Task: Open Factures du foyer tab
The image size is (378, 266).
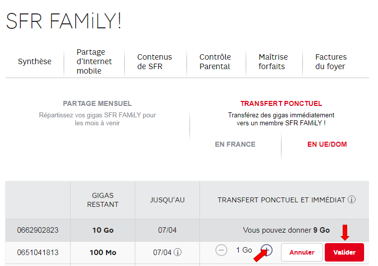Action: coord(331,62)
